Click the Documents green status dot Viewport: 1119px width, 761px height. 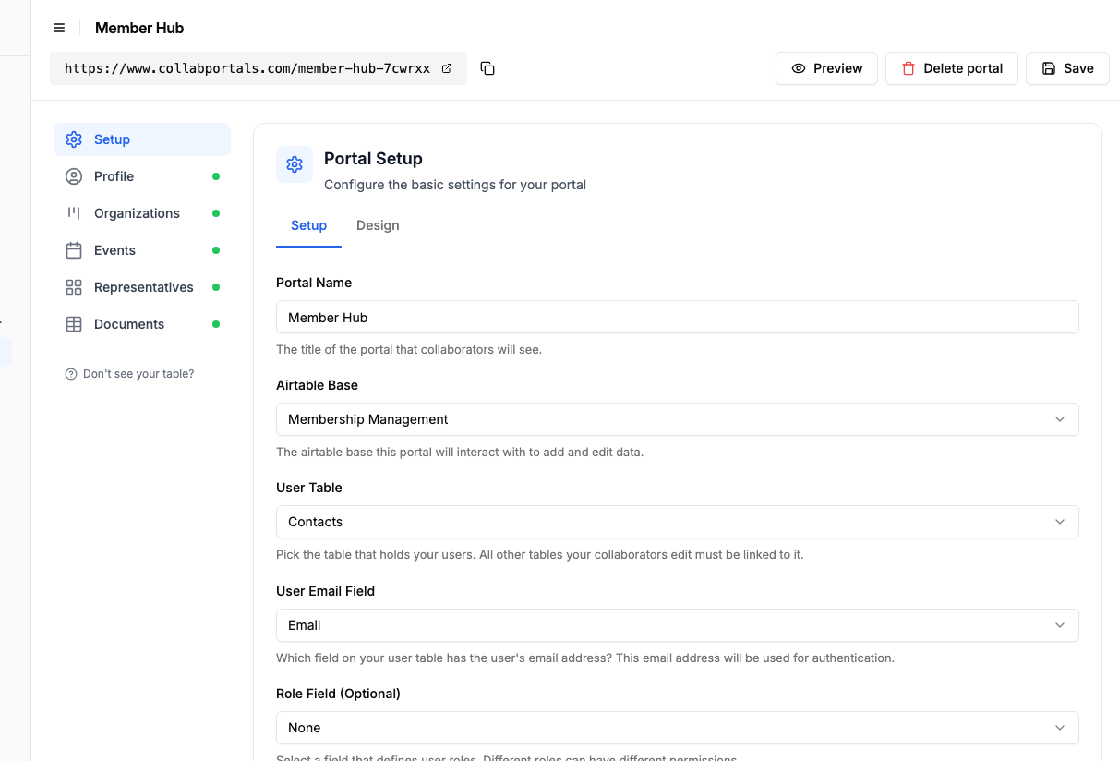coord(216,324)
